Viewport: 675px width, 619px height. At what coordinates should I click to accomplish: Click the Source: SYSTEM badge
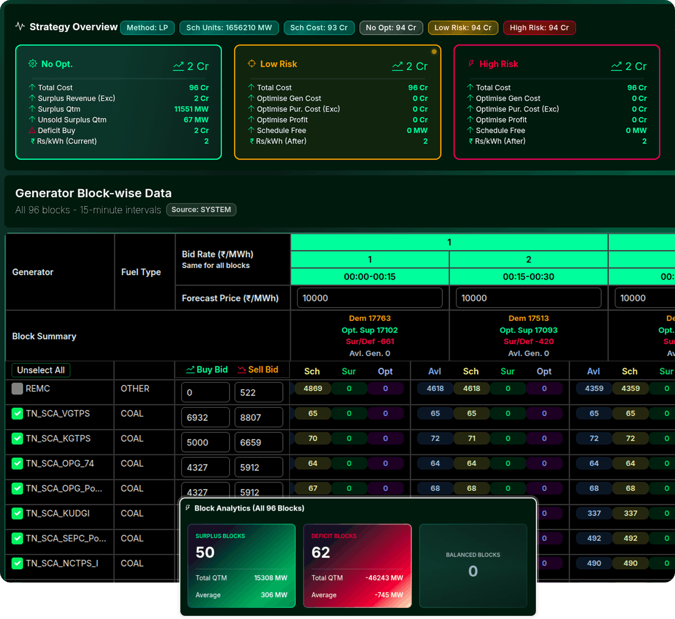point(201,210)
